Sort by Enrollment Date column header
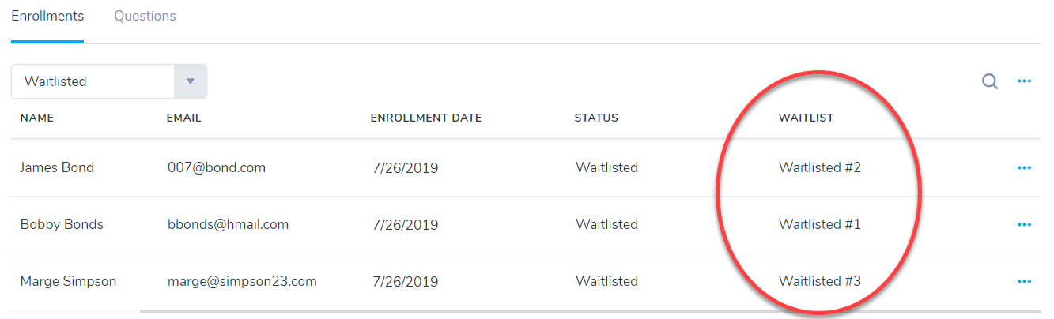Screen dimensions: 1054x319 425,118
